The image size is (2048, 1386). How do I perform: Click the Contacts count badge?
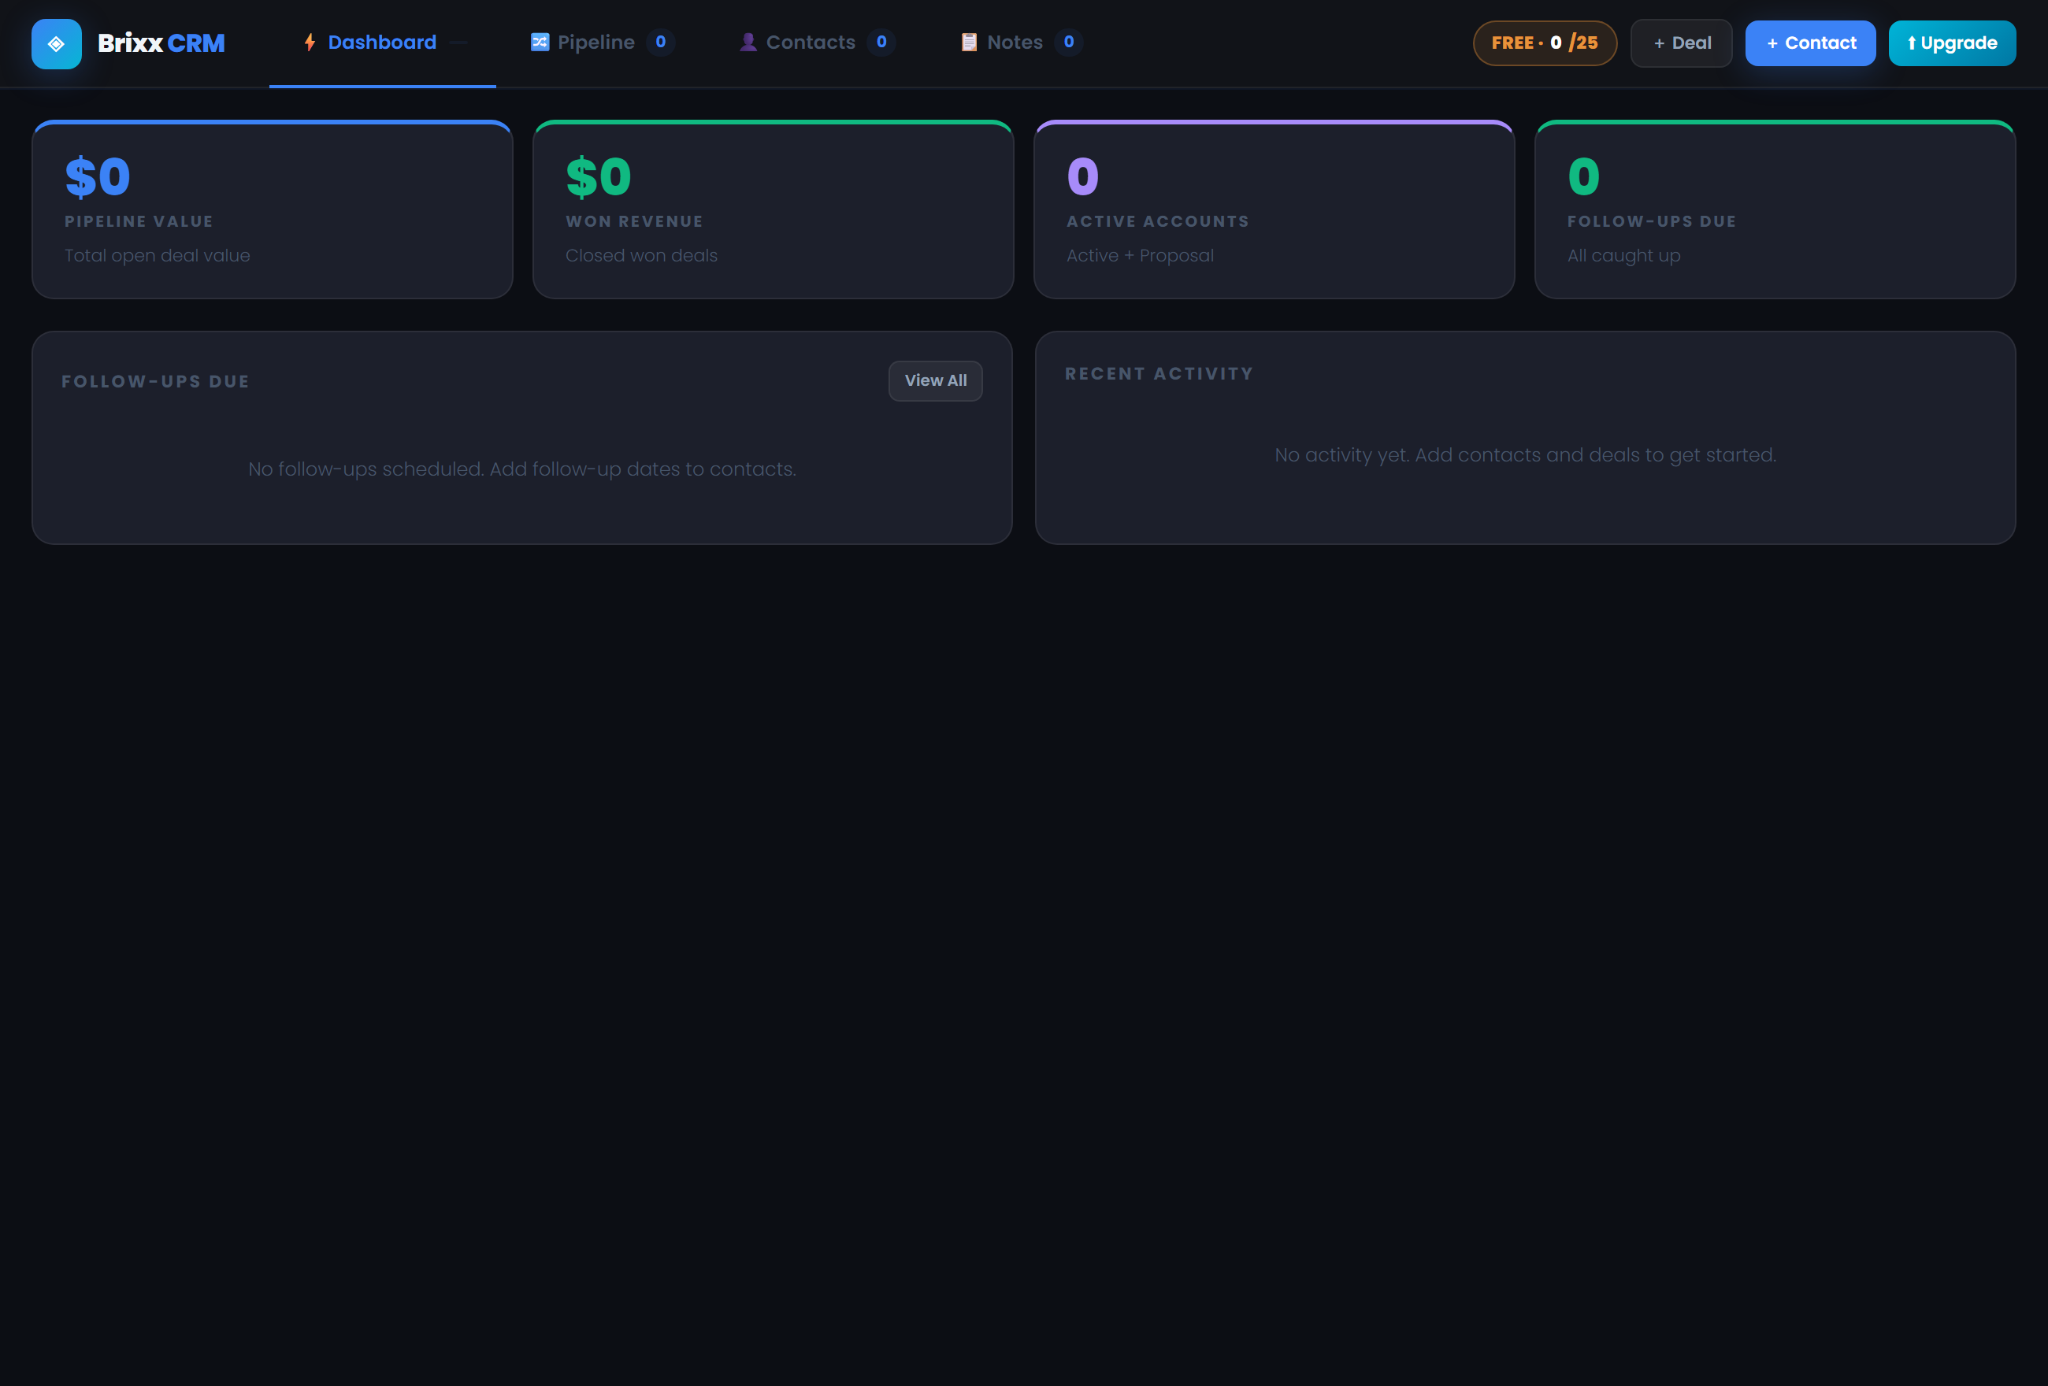pos(881,43)
